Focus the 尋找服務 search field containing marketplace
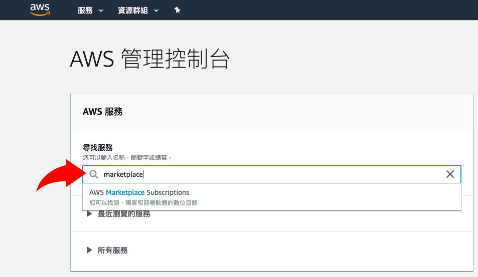 (272, 174)
